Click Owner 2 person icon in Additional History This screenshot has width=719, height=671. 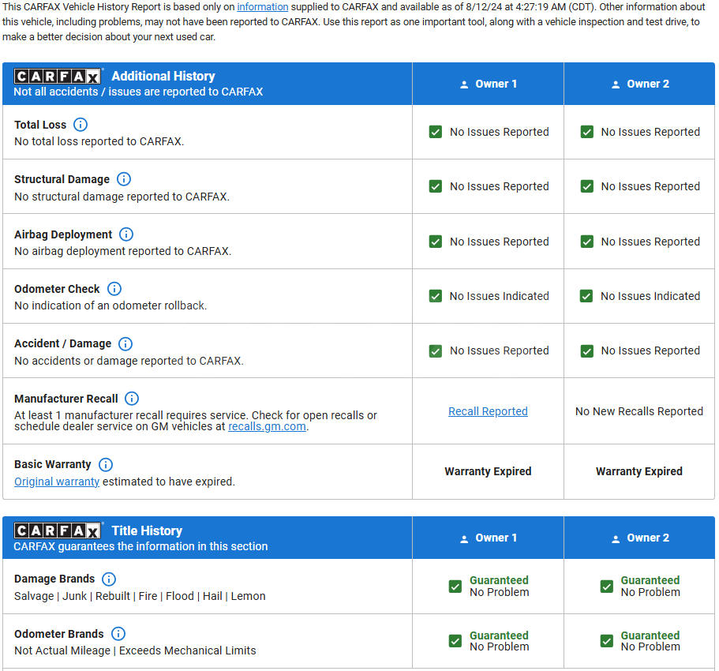pos(616,84)
